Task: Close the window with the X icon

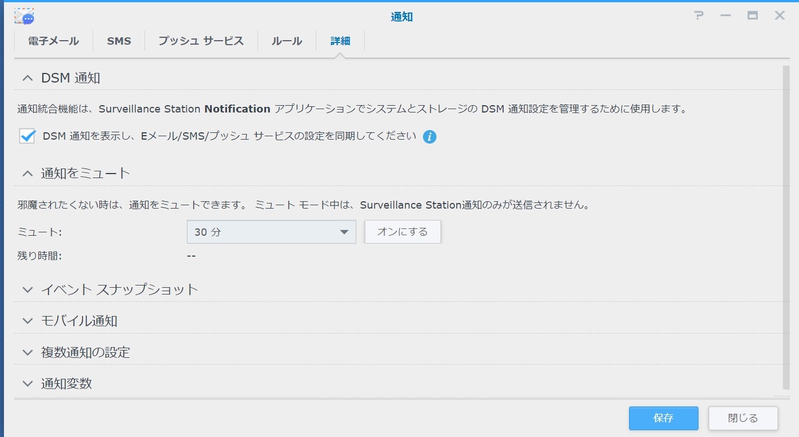Action: point(780,16)
